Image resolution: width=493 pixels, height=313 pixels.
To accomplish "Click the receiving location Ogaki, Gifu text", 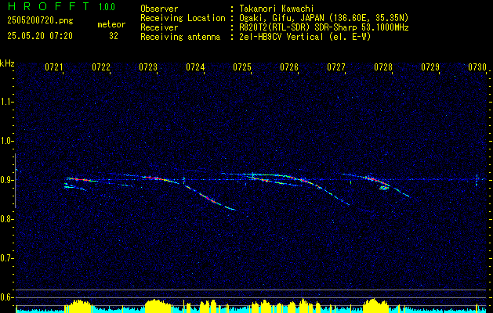I will tap(324, 18).
